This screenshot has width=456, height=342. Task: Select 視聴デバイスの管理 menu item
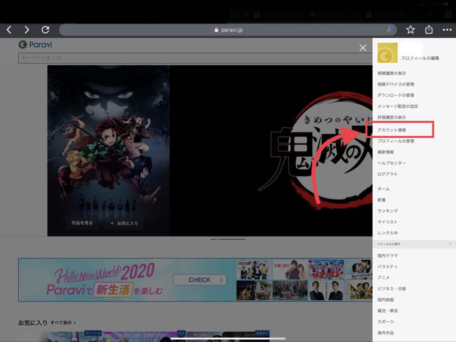[x=395, y=84]
